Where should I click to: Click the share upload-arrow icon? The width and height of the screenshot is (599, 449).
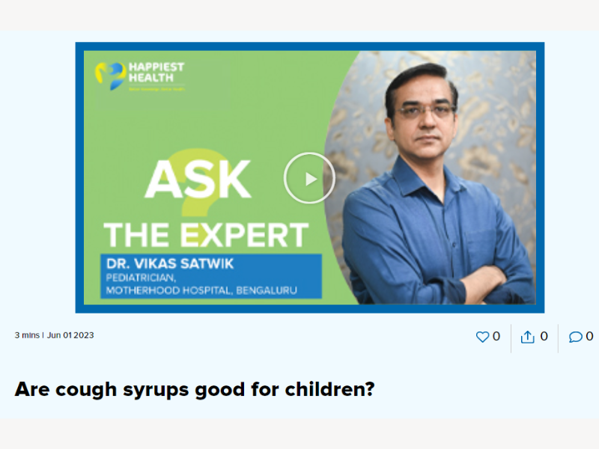tap(528, 336)
